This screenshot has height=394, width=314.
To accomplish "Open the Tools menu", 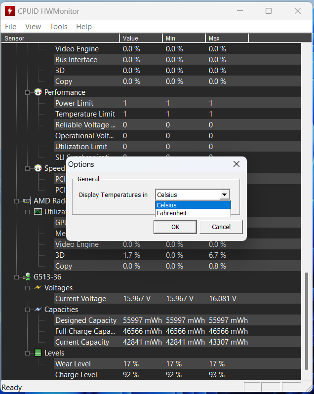I will click(59, 27).
